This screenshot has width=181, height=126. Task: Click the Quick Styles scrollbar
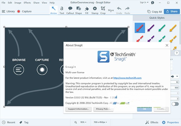pyautogui.click(x=180, y=33)
